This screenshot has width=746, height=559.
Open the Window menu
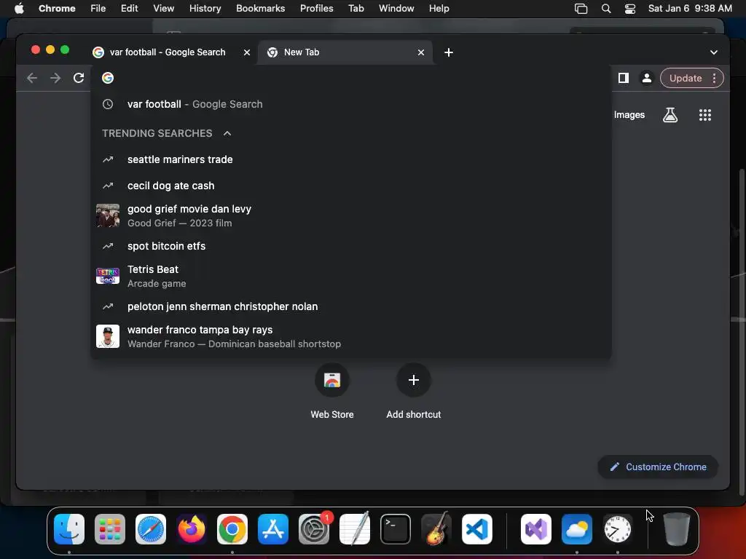pyautogui.click(x=396, y=9)
